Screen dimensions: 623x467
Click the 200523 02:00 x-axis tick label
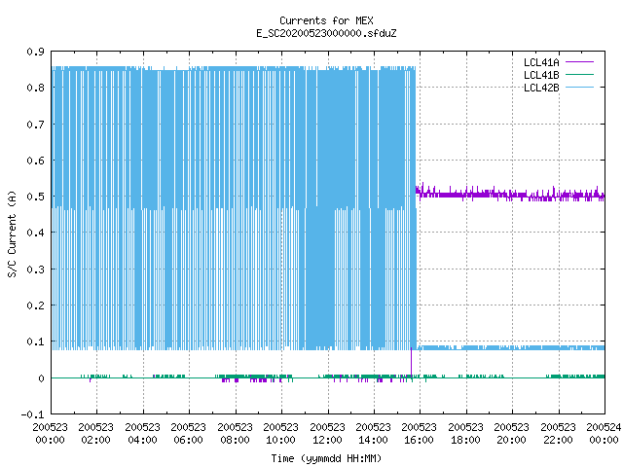tap(95, 433)
